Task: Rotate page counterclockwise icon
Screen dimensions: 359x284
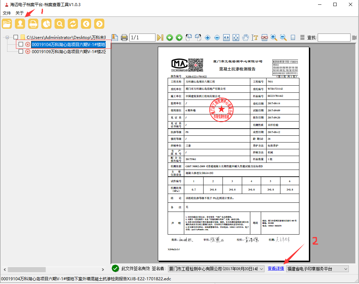Action: (x=189, y=38)
